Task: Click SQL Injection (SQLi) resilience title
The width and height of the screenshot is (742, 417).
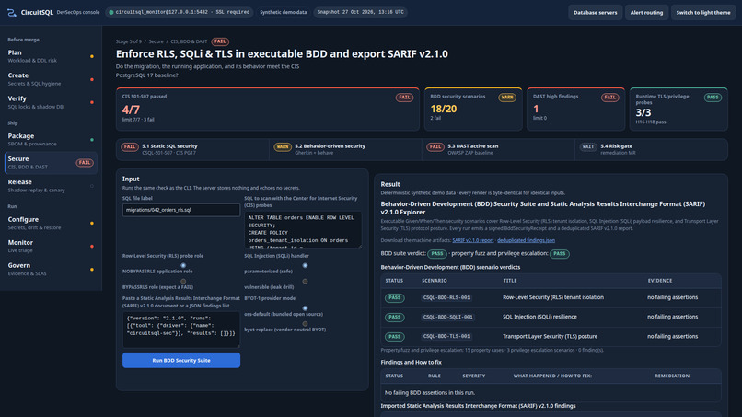Action: click(x=539, y=317)
